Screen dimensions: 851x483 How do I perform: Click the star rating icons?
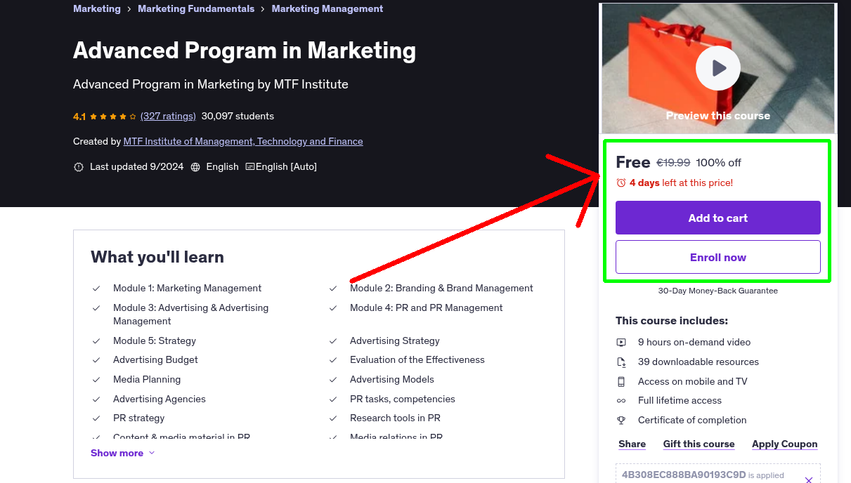tap(113, 117)
